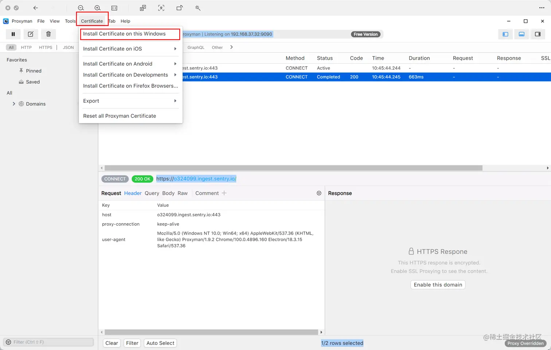The image size is (551, 350).
Task: Click the lock icon beside HTTPS Respone
Action: click(411, 251)
